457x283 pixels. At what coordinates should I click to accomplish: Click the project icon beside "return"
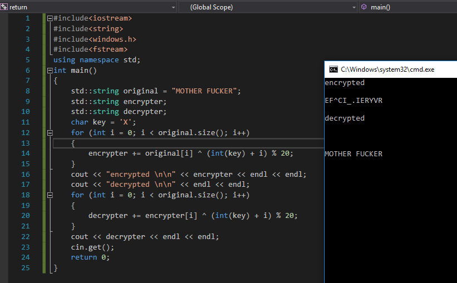4,7
